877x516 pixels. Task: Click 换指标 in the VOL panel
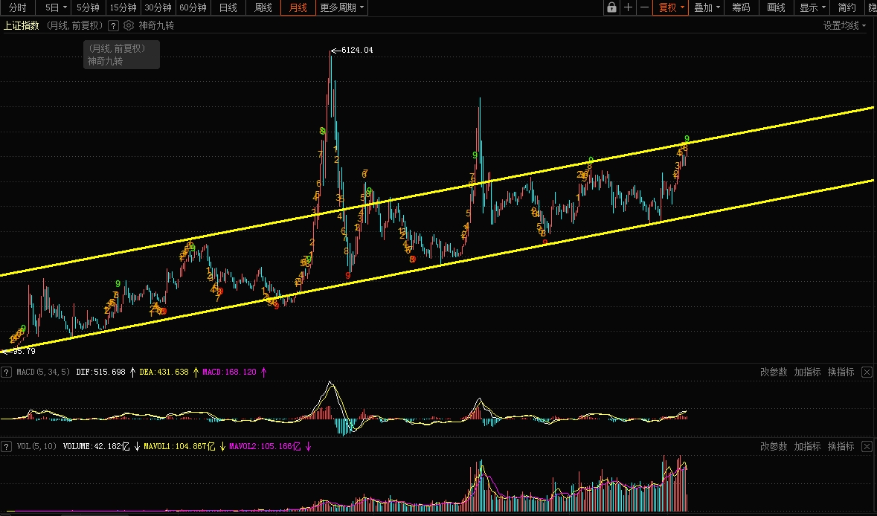tap(841, 446)
